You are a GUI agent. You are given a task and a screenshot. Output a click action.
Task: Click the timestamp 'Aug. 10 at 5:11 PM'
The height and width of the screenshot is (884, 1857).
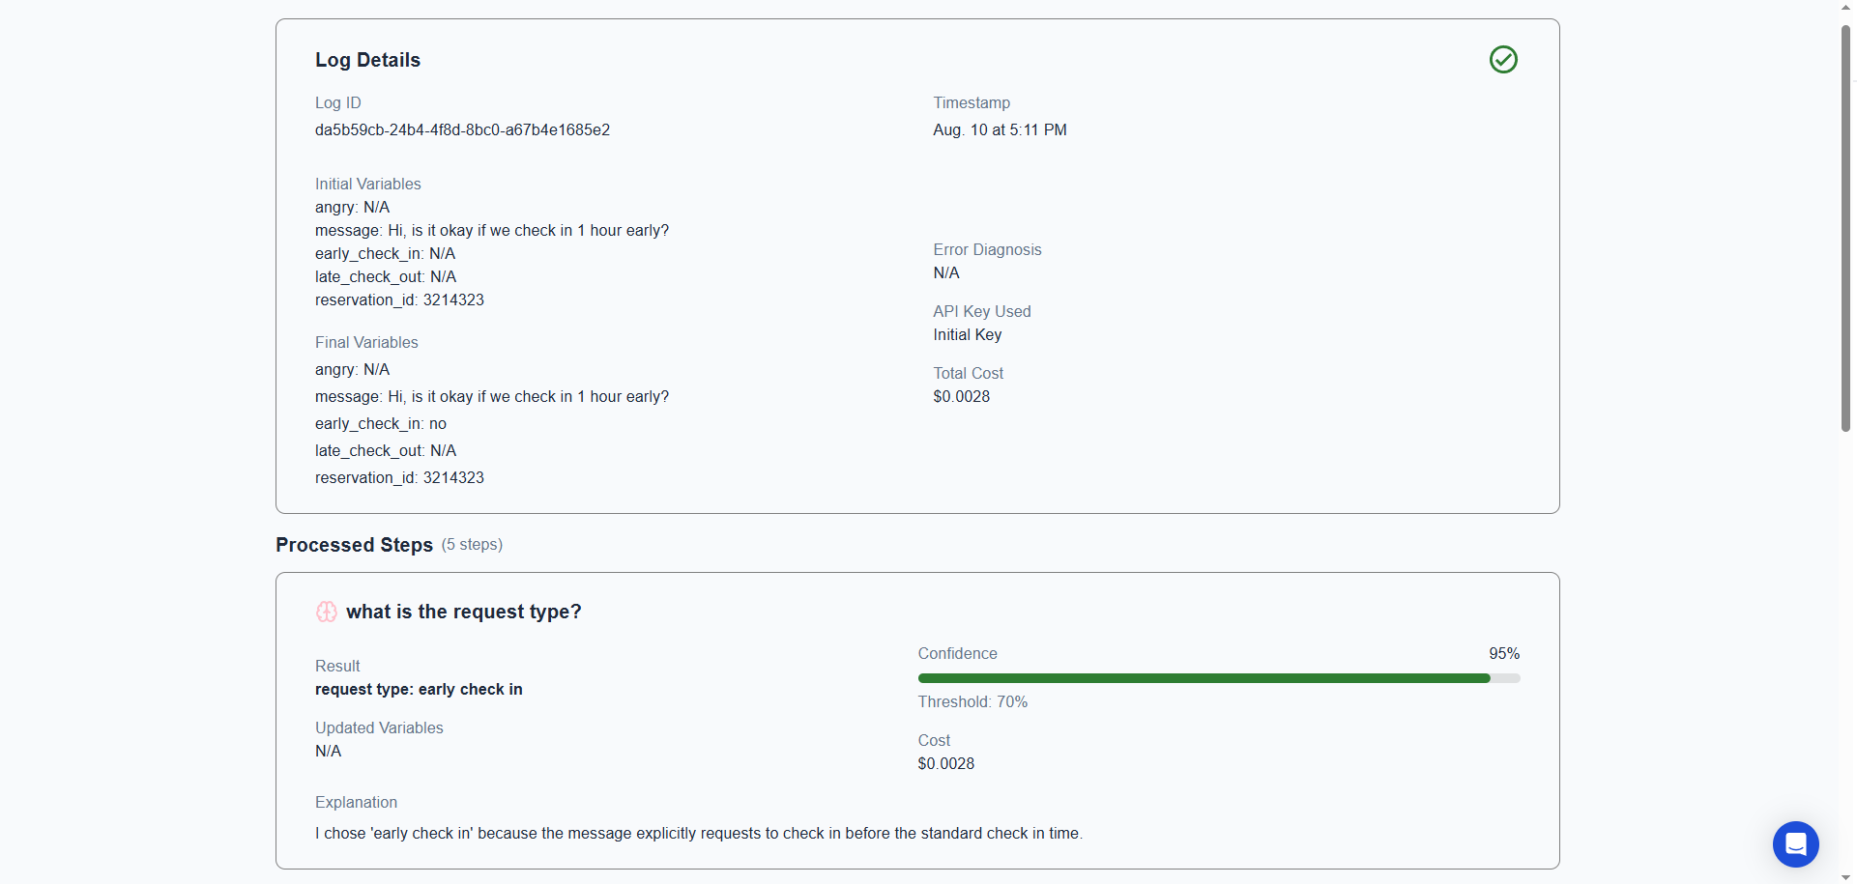tap(1000, 129)
